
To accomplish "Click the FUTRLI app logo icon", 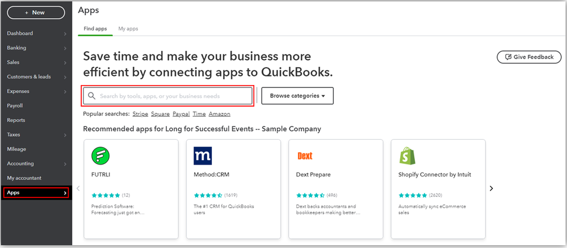I will click(100, 155).
